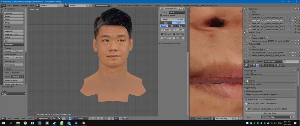The height and width of the screenshot is (126, 300).
Task: Open image file folder icon in image editor
Action: [x=239, y=119]
